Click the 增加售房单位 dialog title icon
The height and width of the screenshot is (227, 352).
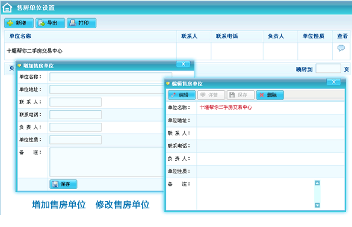coord(19,66)
